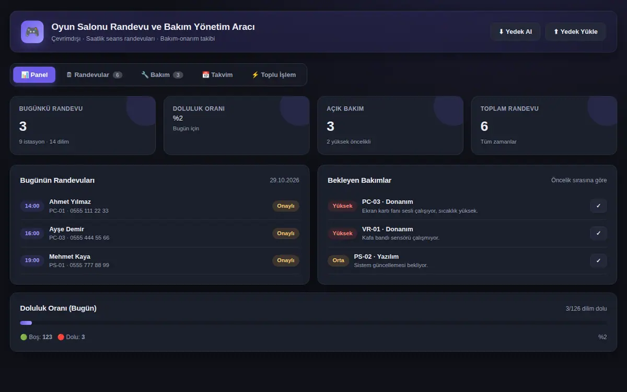Click the 19:00 time badge for Mehmet Kaya
Screen dimensions: 627x392
[32, 260]
